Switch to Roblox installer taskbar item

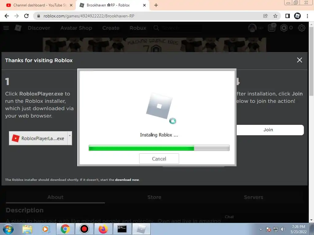[x=141, y=229]
